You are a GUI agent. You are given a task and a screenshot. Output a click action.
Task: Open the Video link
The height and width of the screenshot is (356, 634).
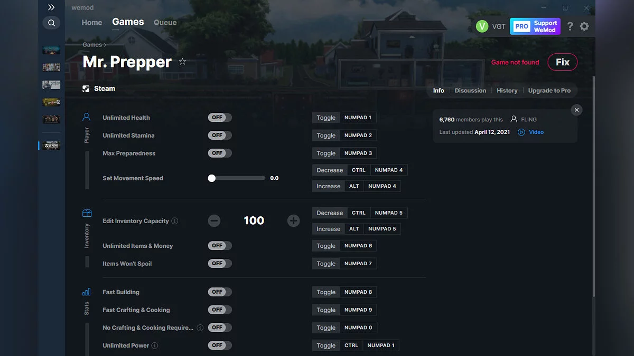536,132
